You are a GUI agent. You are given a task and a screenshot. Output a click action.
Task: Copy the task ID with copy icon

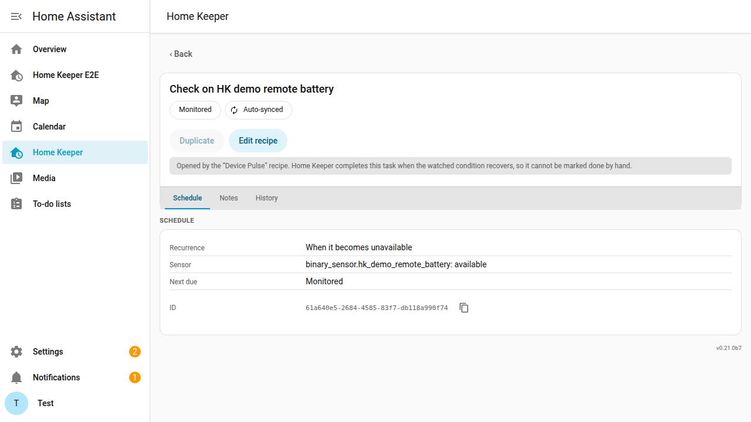[x=464, y=308]
